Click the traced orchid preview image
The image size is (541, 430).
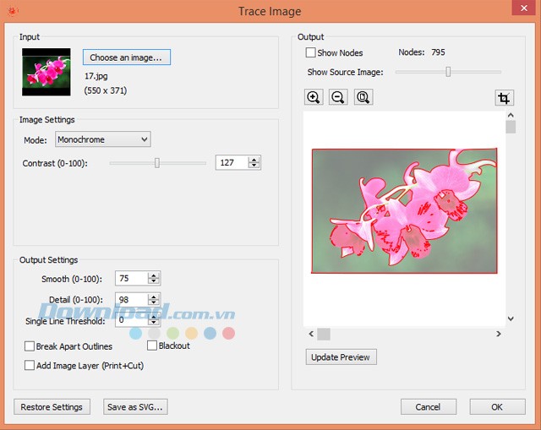[404, 210]
